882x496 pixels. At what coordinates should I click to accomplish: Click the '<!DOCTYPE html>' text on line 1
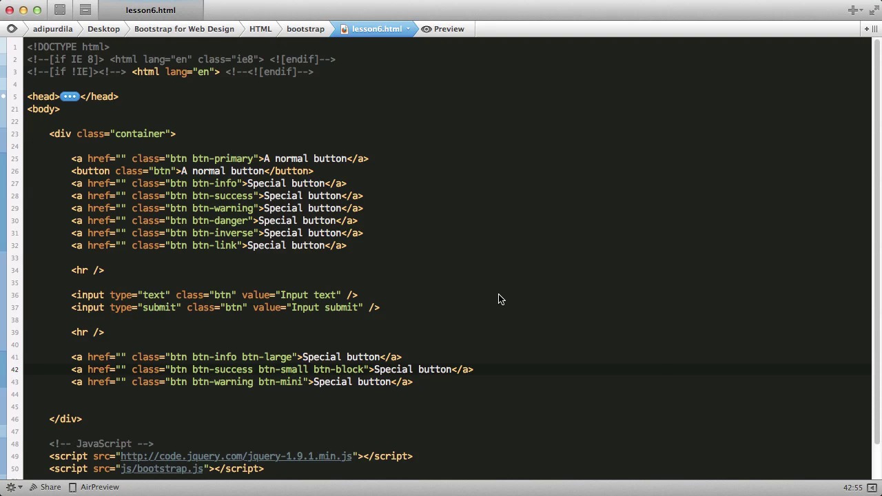tap(68, 47)
